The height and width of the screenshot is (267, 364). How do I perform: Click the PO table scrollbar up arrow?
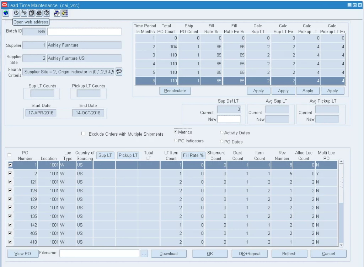[x=341, y=162]
